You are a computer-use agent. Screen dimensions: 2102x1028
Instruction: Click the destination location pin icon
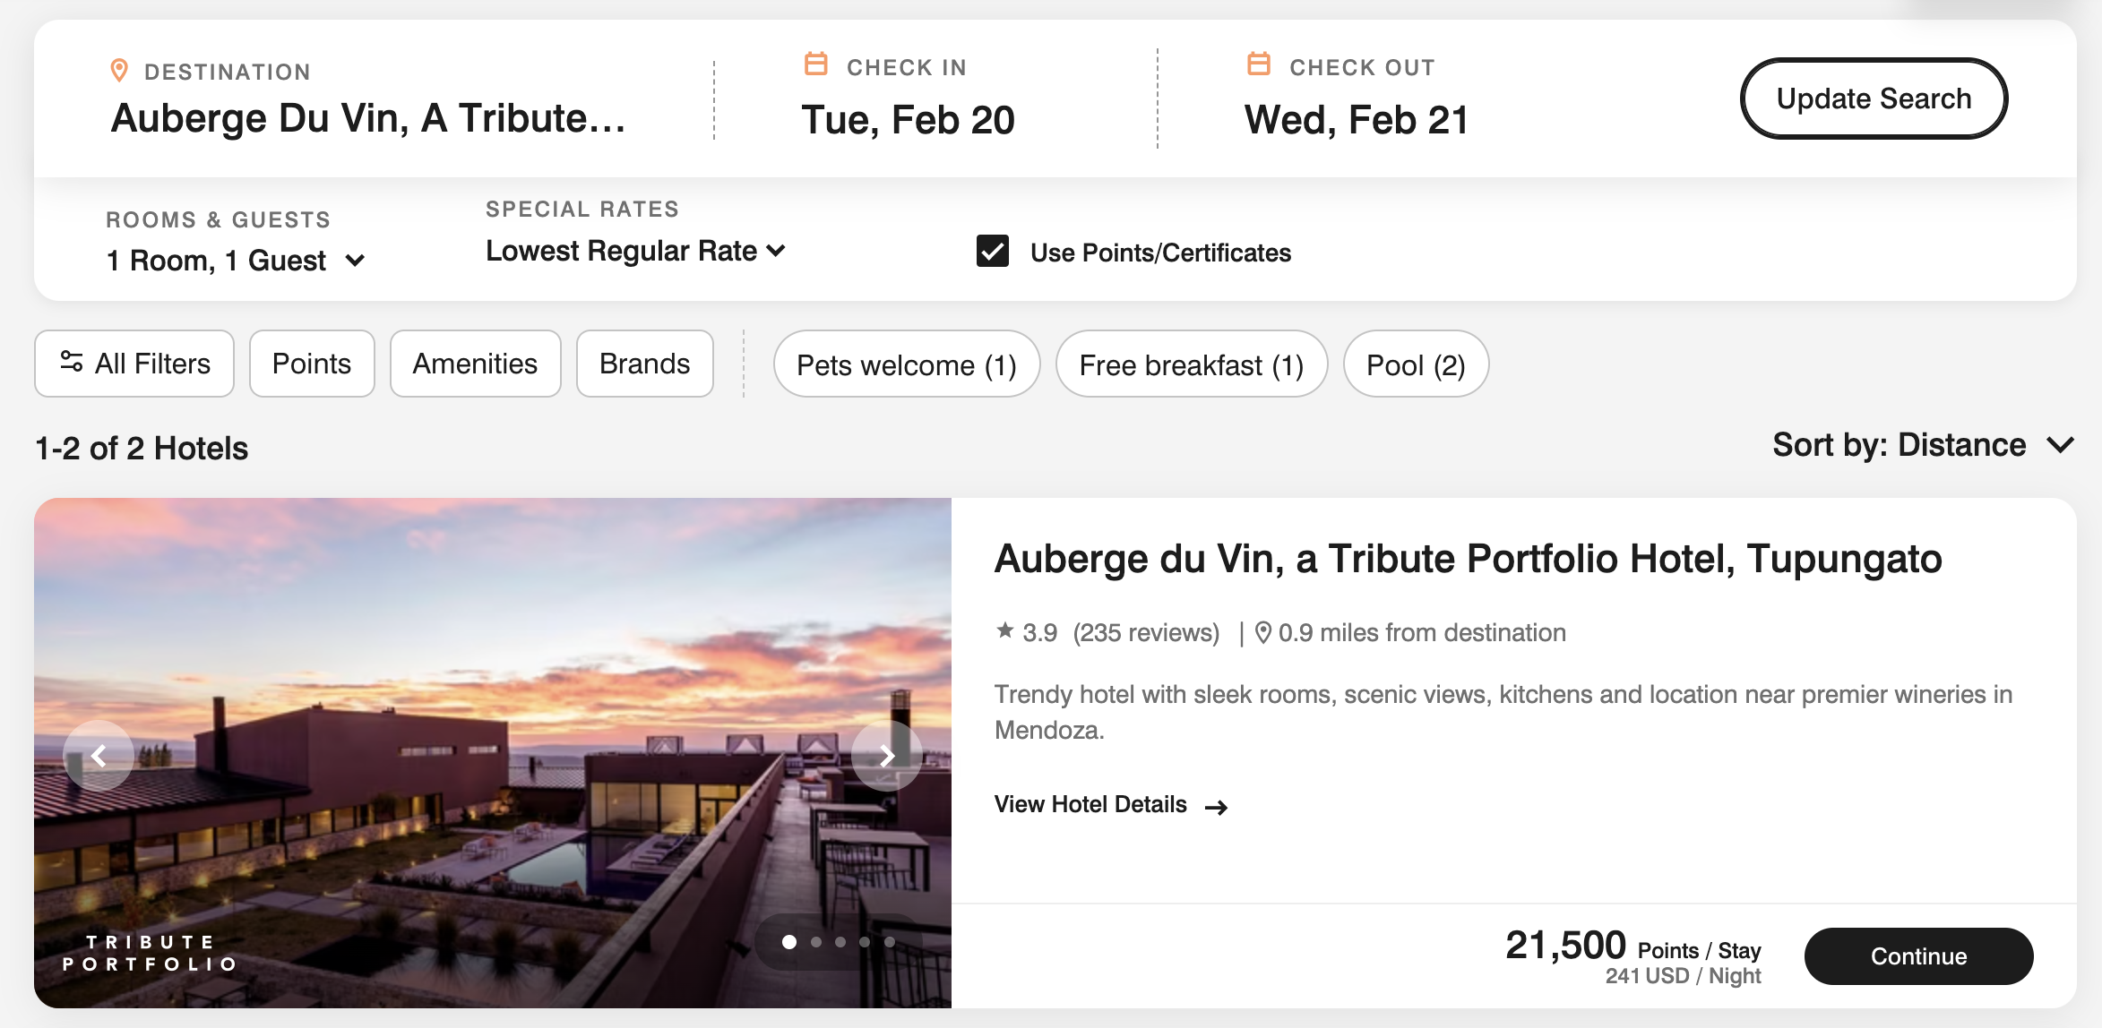pyautogui.click(x=118, y=71)
